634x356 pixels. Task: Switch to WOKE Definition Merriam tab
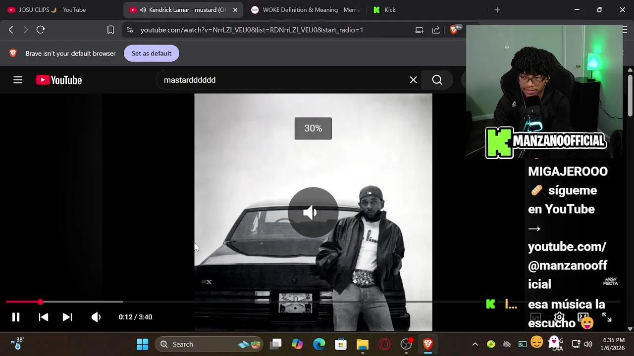tap(306, 10)
